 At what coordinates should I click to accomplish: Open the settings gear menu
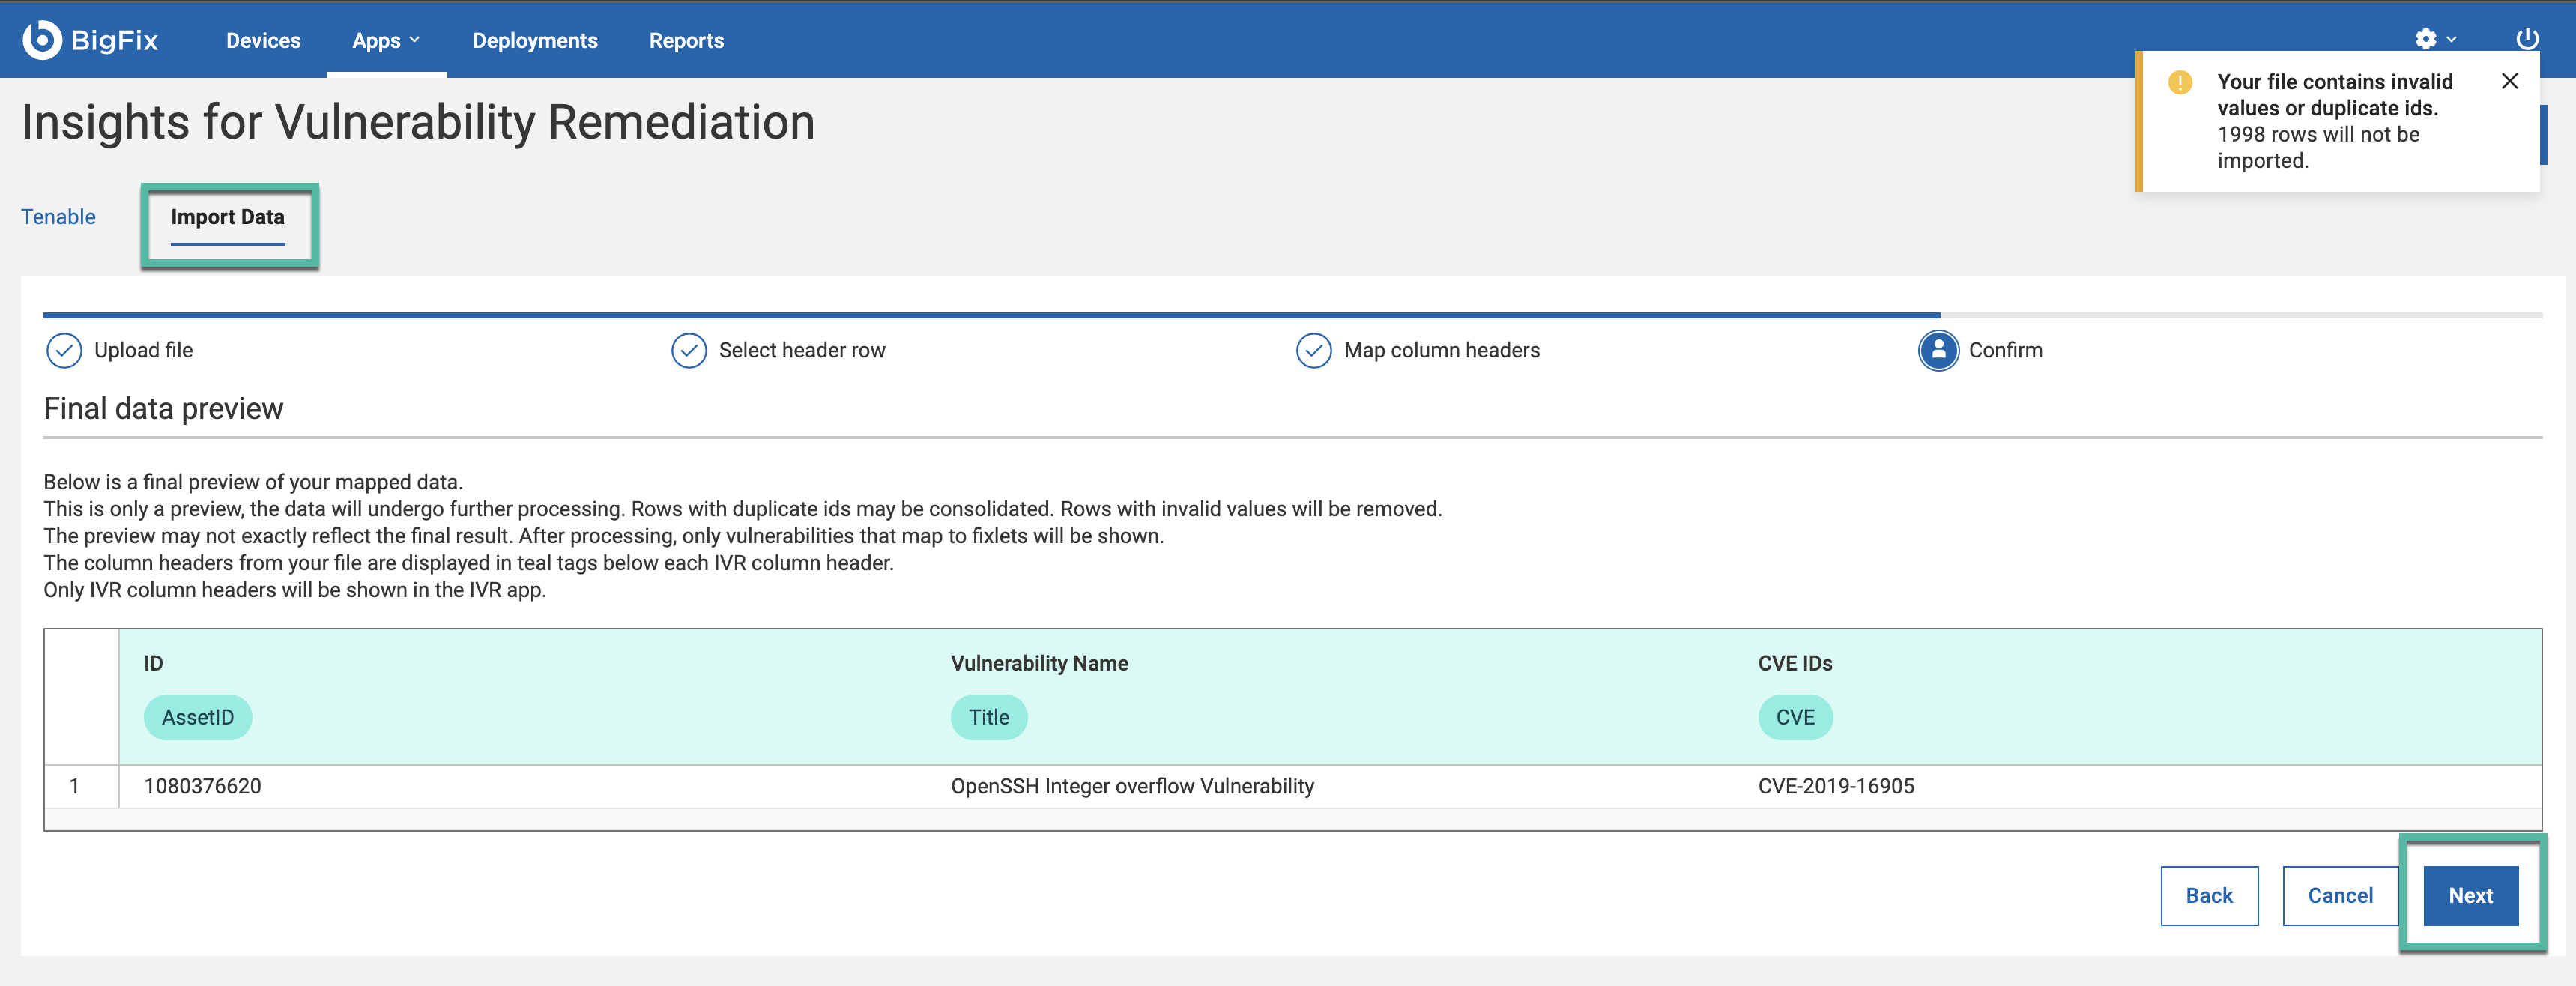click(2425, 40)
